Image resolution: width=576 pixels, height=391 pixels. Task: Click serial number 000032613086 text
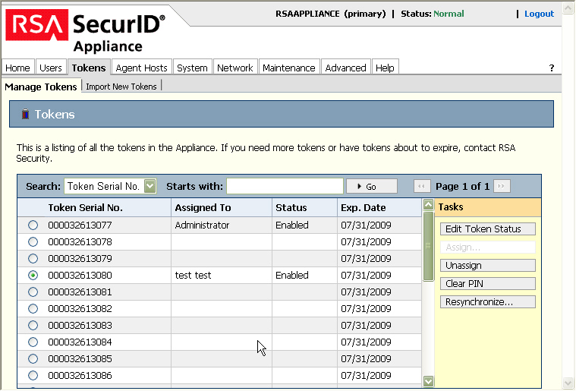pyautogui.click(x=80, y=376)
